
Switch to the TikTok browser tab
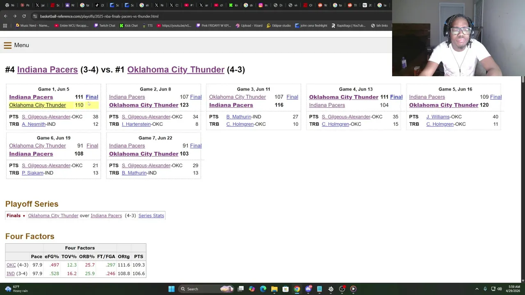click(100, 5)
